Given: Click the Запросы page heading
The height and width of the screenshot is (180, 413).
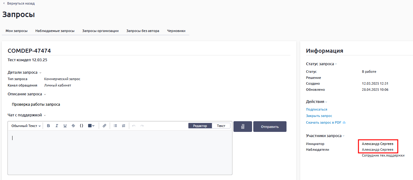Looking at the screenshot, I should [x=19, y=14].
